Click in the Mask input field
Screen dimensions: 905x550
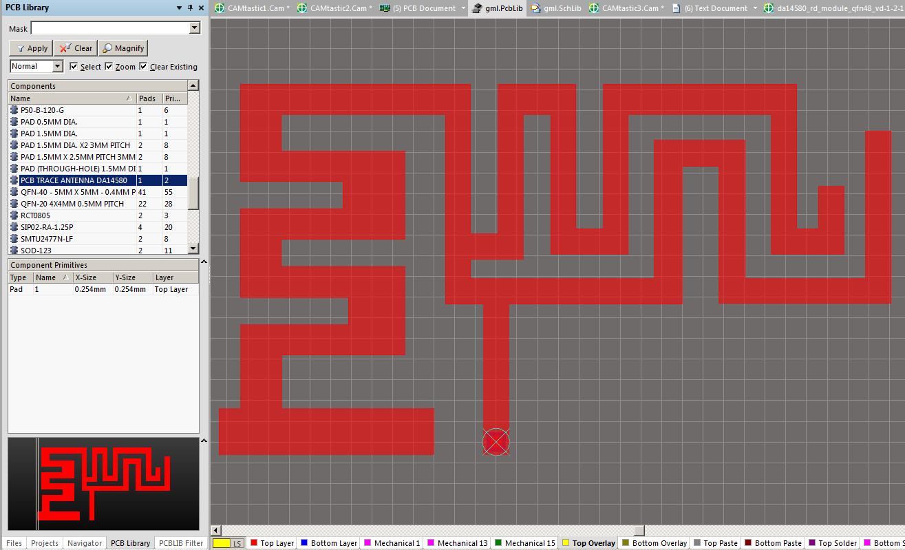[110, 28]
